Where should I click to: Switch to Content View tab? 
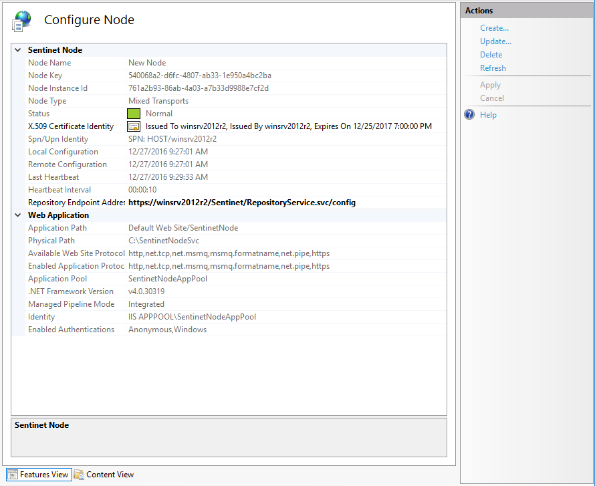point(104,475)
